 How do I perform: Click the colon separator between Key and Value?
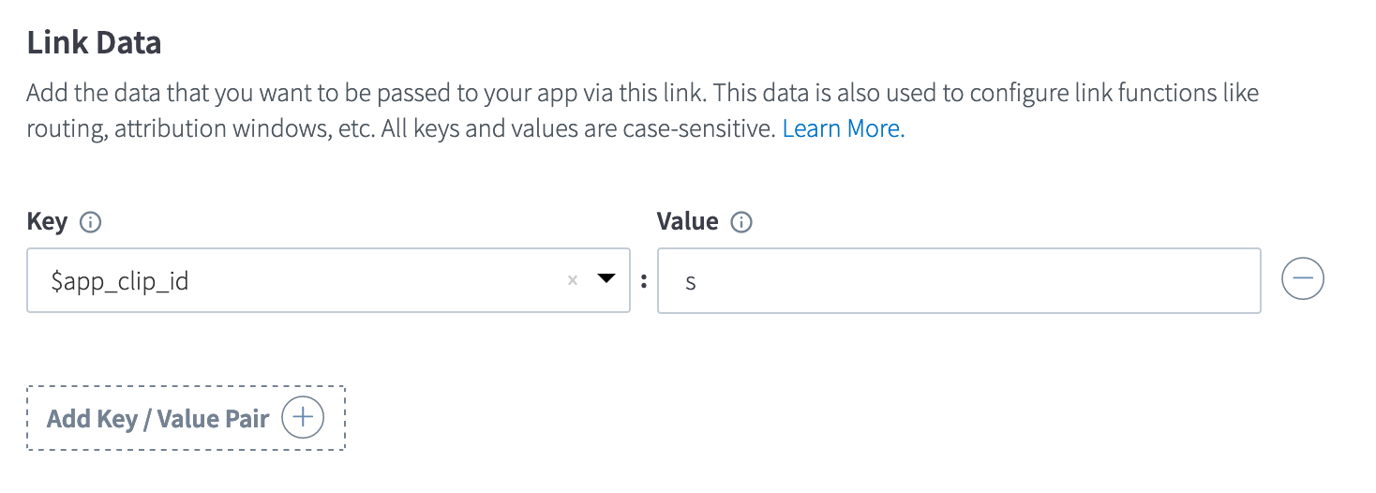click(x=644, y=280)
